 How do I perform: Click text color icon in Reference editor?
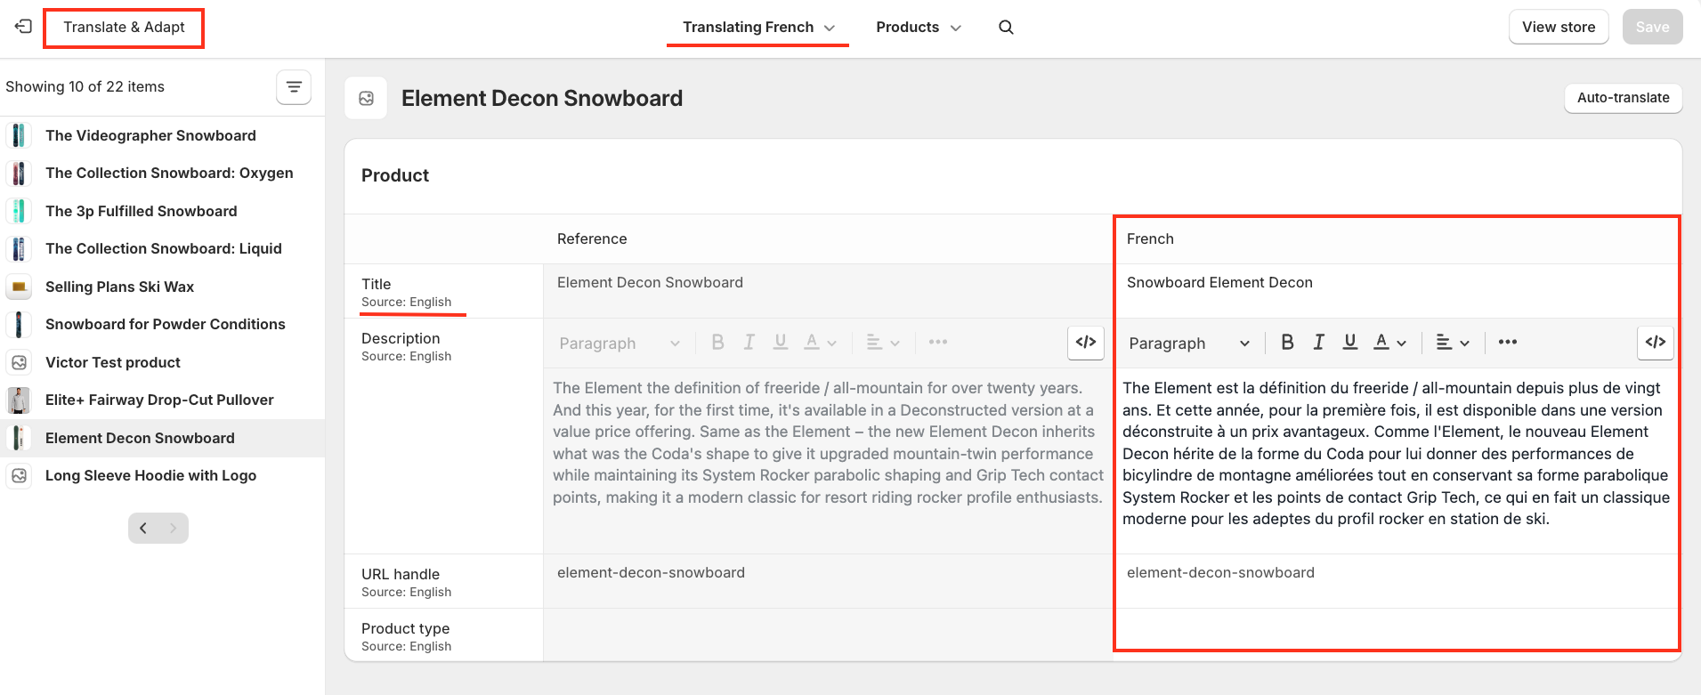[820, 343]
